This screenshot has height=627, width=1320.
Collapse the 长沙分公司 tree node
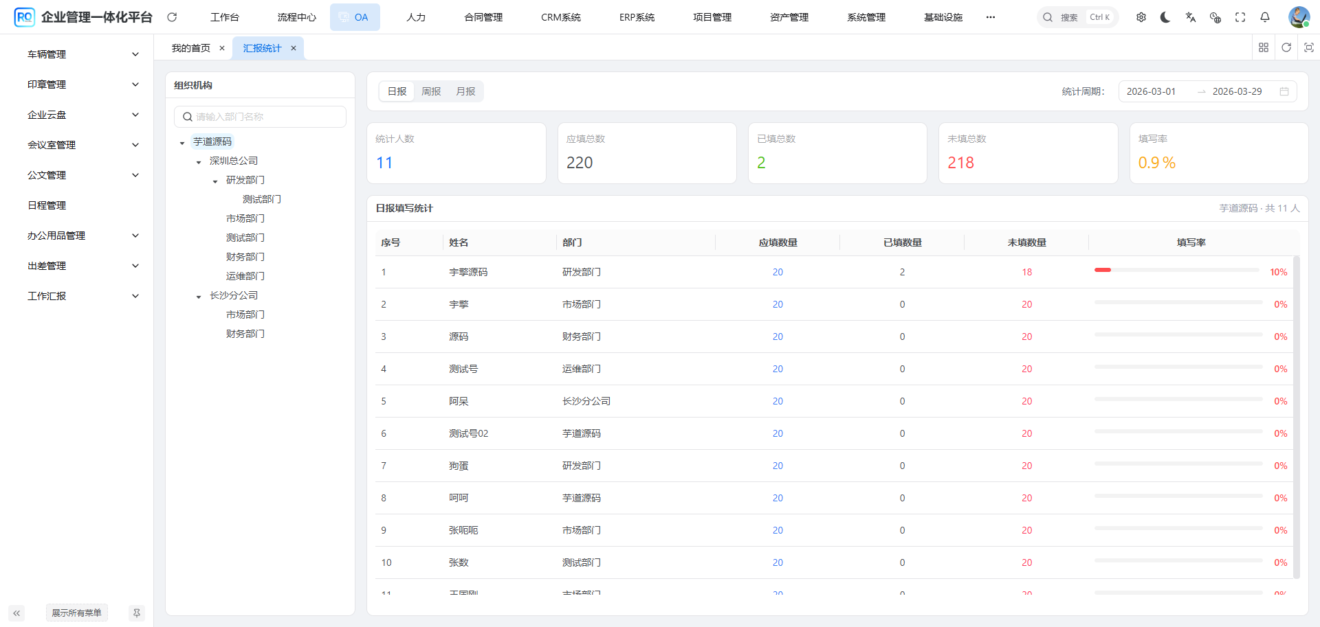tap(199, 297)
